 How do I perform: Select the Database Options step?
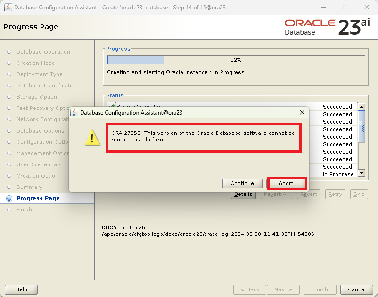pyautogui.click(x=40, y=131)
